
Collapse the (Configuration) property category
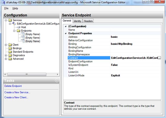click(x=66, y=26)
